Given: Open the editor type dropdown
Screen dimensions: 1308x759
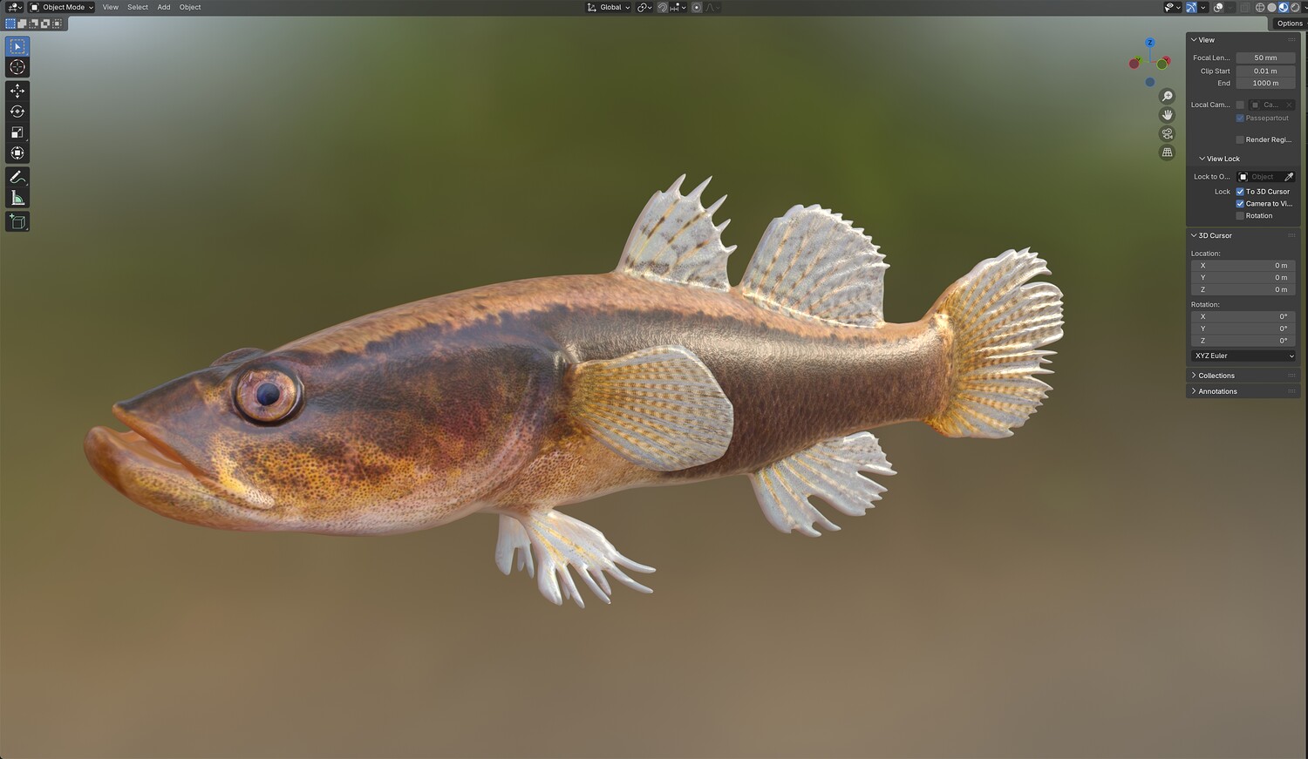Looking at the screenshot, I should pyautogui.click(x=15, y=7).
